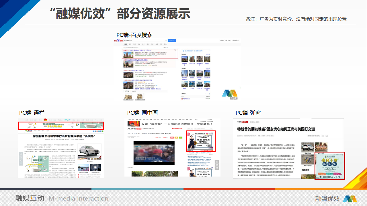Screen dimensions: 367x206
Task: Click the increase font size A+ icon
Action: coord(323,136)
